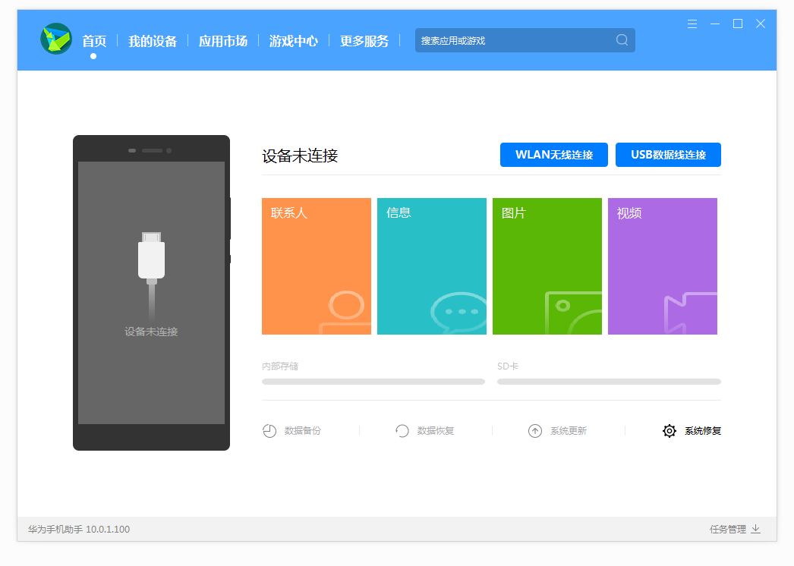The image size is (794, 566).
Task: Open 系统修复 via the gear icon
Action: [669, 430]
